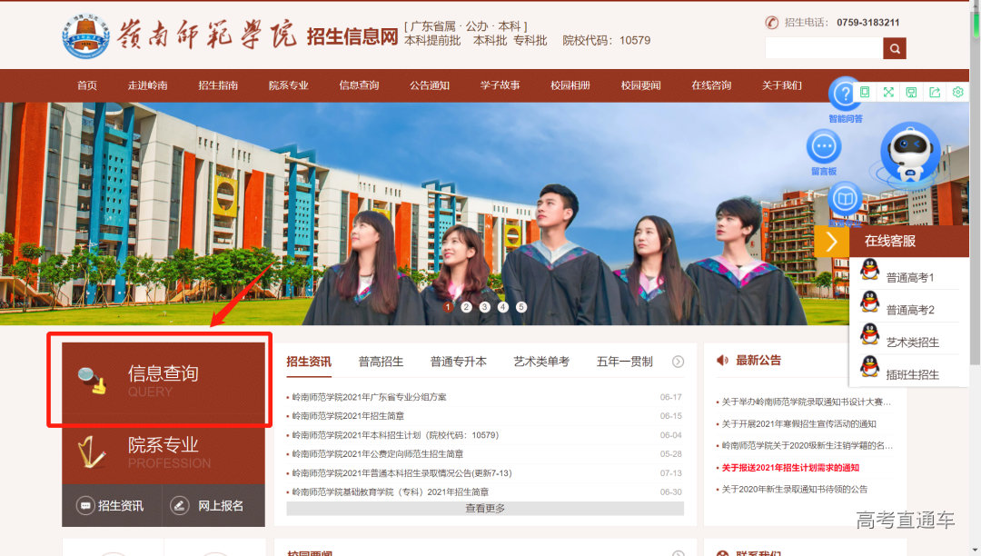The width and height of the screenshot is (981, 556).
Task: Click the search magnifier icon
Action: (x=895, y=47)
